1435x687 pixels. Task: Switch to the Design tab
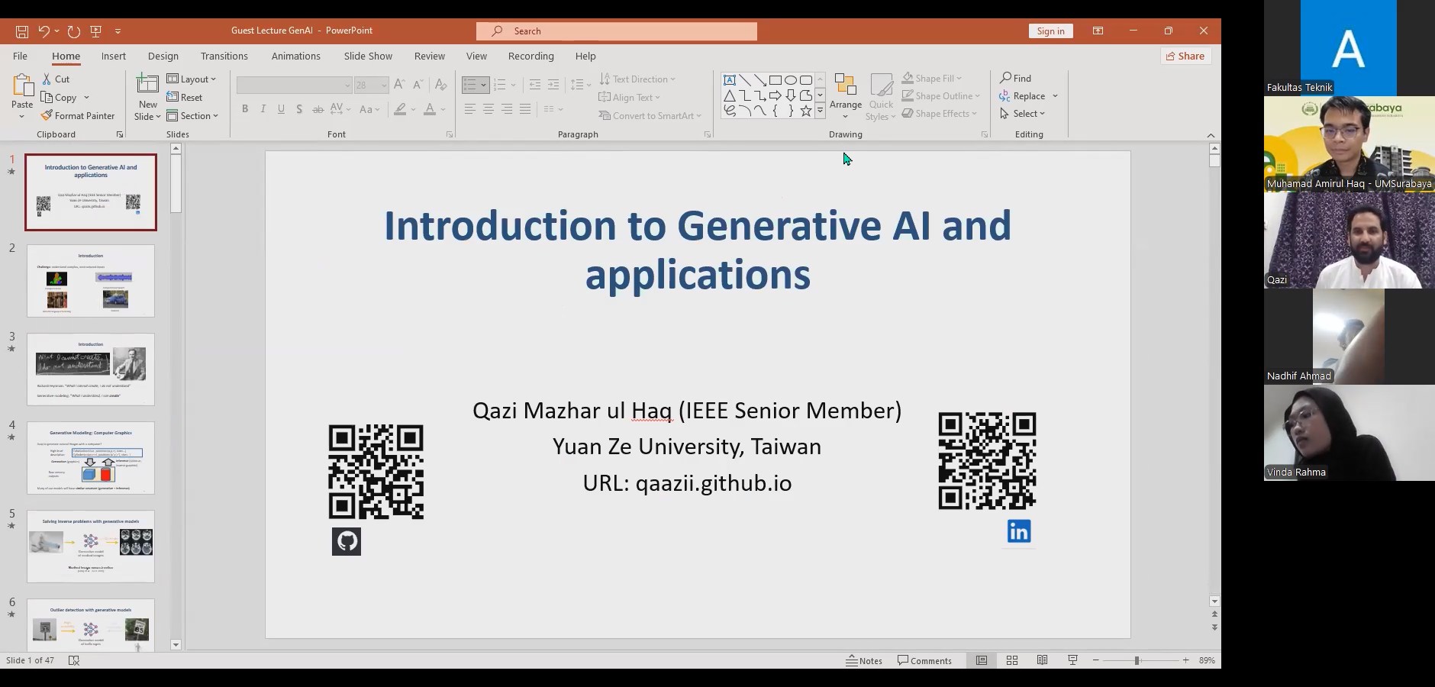[163, 56]
